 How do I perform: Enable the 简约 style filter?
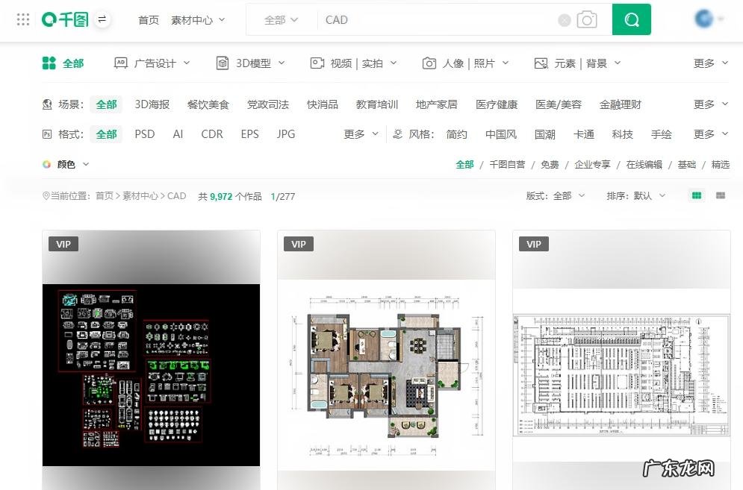[x=456, y=134]
